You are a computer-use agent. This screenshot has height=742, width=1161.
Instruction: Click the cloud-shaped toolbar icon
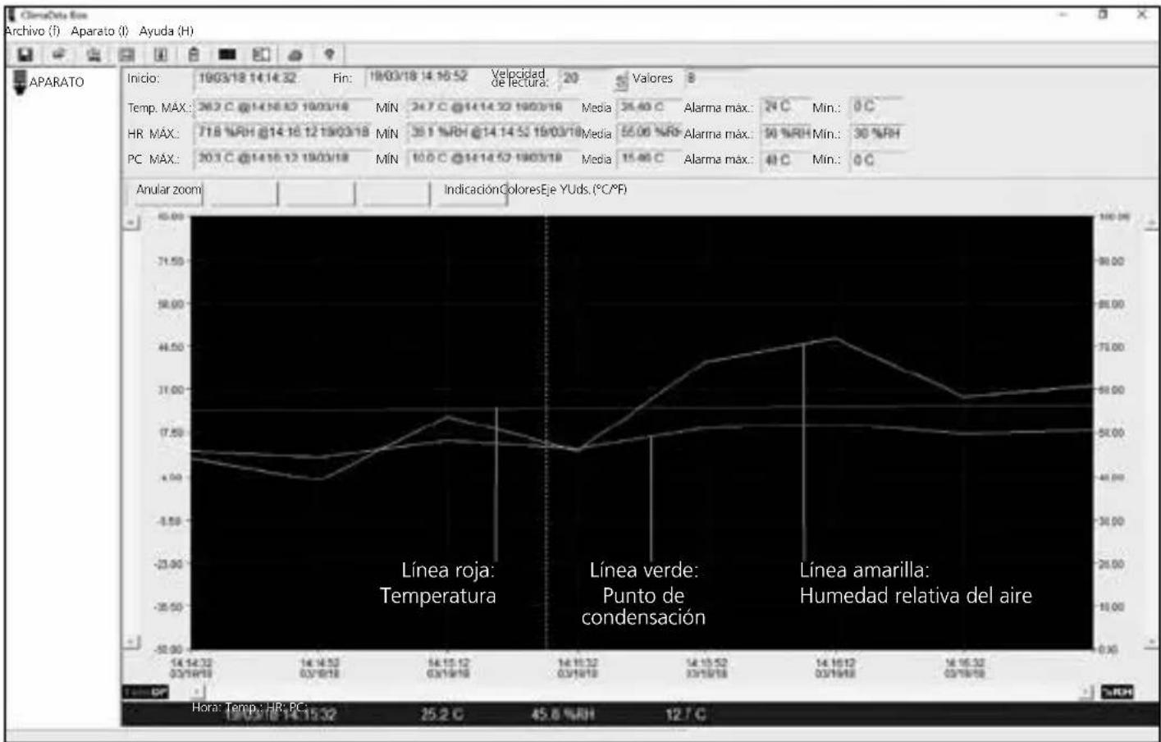[295, 55]
